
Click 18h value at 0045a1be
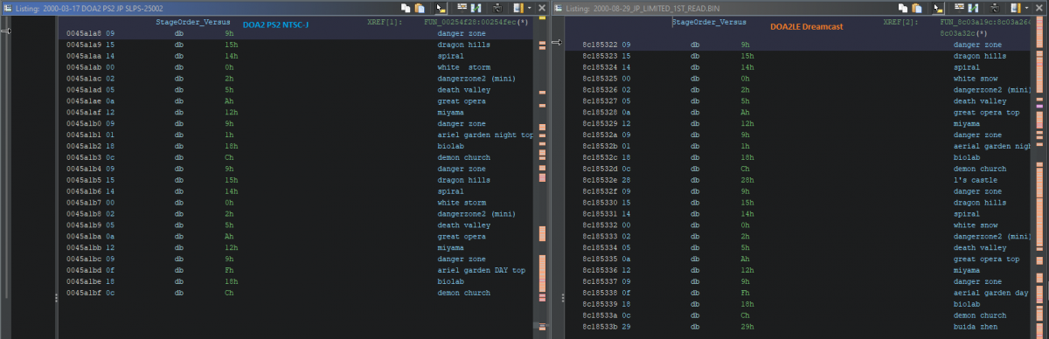tap(231, 281)
